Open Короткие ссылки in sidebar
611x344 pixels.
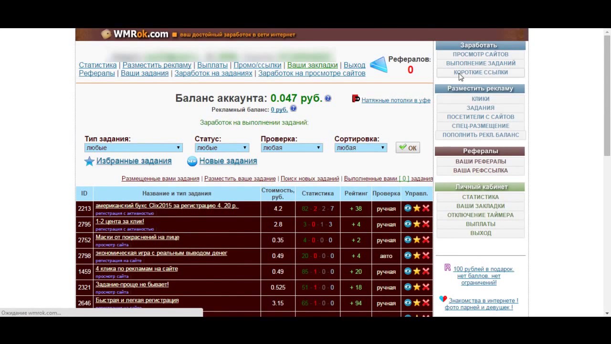tap(481, 72)
